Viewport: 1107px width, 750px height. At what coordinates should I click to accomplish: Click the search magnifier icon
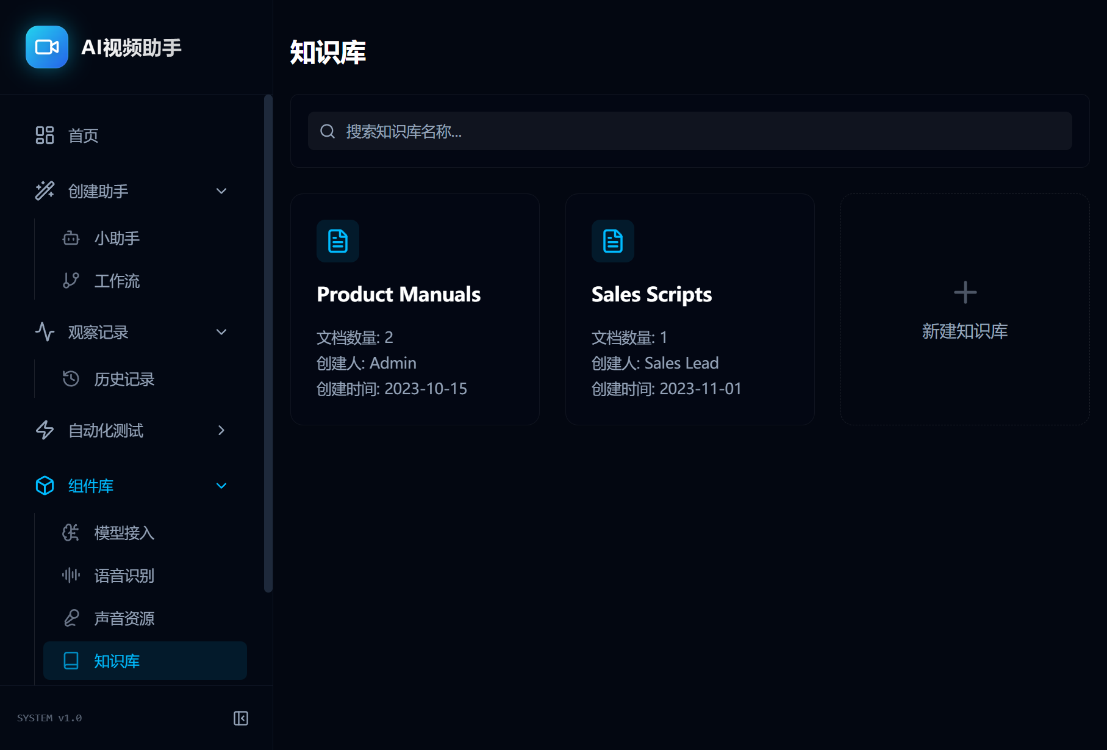(328, 131)
